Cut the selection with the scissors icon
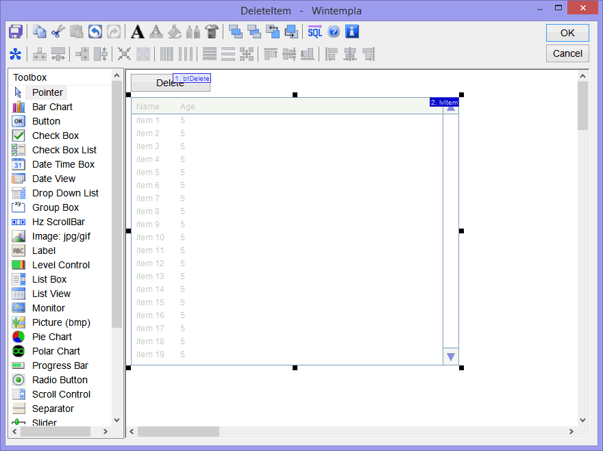Image resolution: width=603 pixels, height=451 pixels. click(58, 32)
